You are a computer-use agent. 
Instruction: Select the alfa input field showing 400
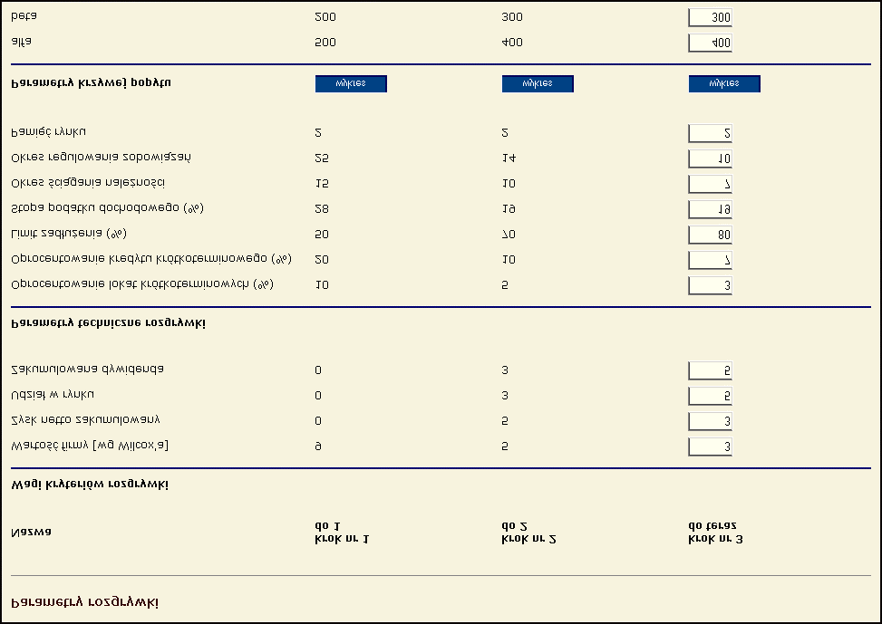(x=710, y=43)
